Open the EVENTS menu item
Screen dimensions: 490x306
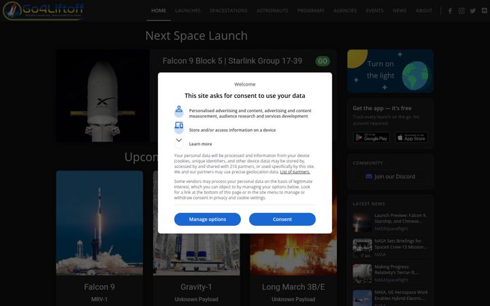tap(375, 11)
